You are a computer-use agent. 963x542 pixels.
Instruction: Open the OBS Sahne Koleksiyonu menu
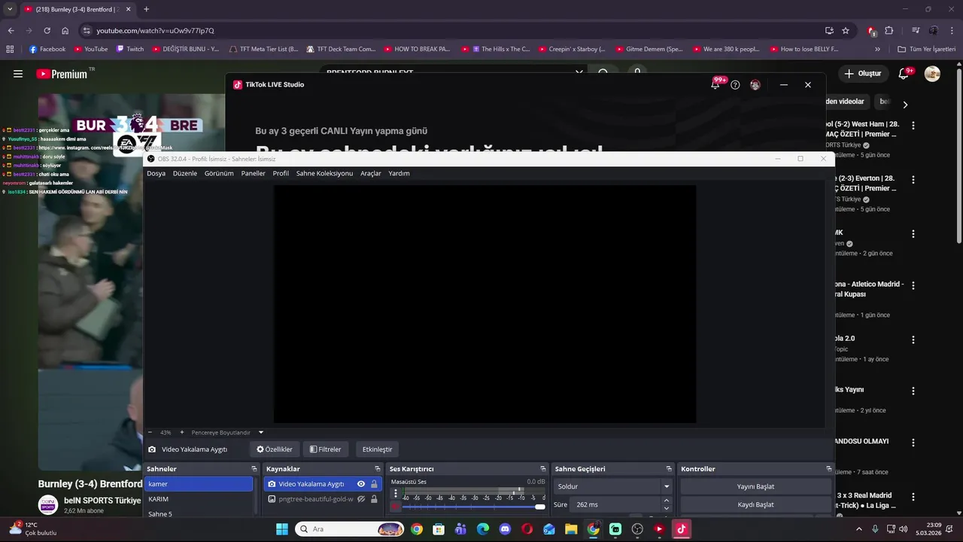324,173
